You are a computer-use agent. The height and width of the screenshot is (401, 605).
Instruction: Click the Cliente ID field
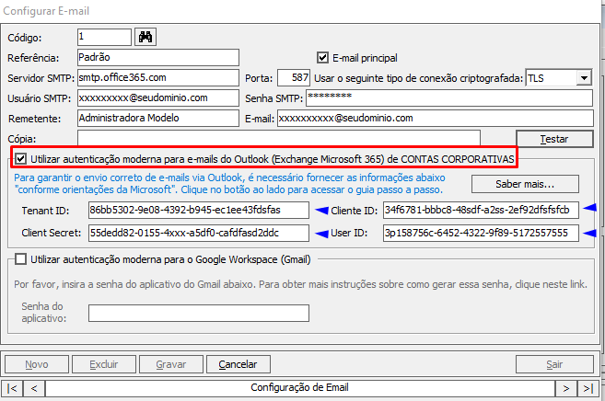tap(481, 211)
